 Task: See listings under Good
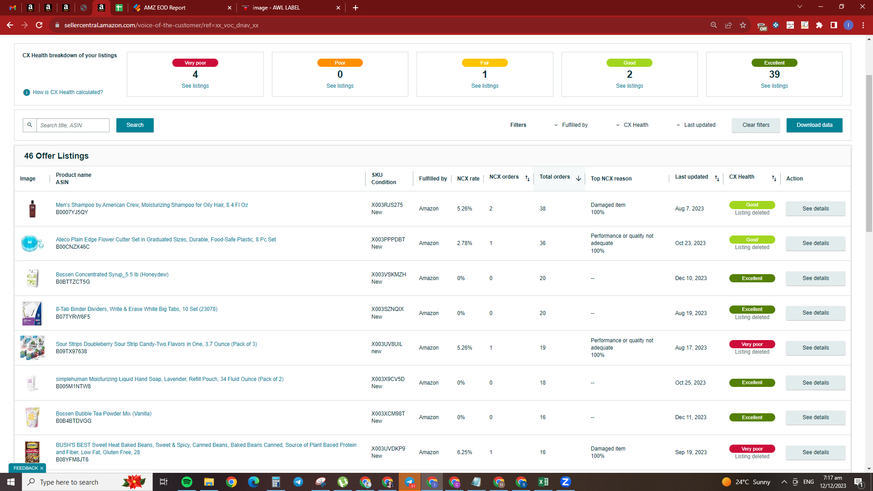click(x=629, y=86)
